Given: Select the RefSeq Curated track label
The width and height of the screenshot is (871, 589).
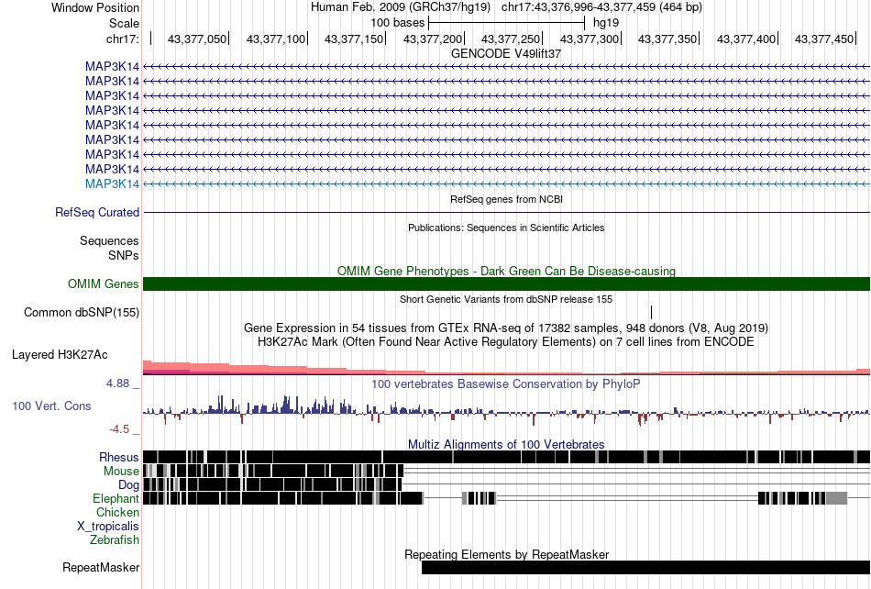Looking at the screenshot, I should 97,212.
